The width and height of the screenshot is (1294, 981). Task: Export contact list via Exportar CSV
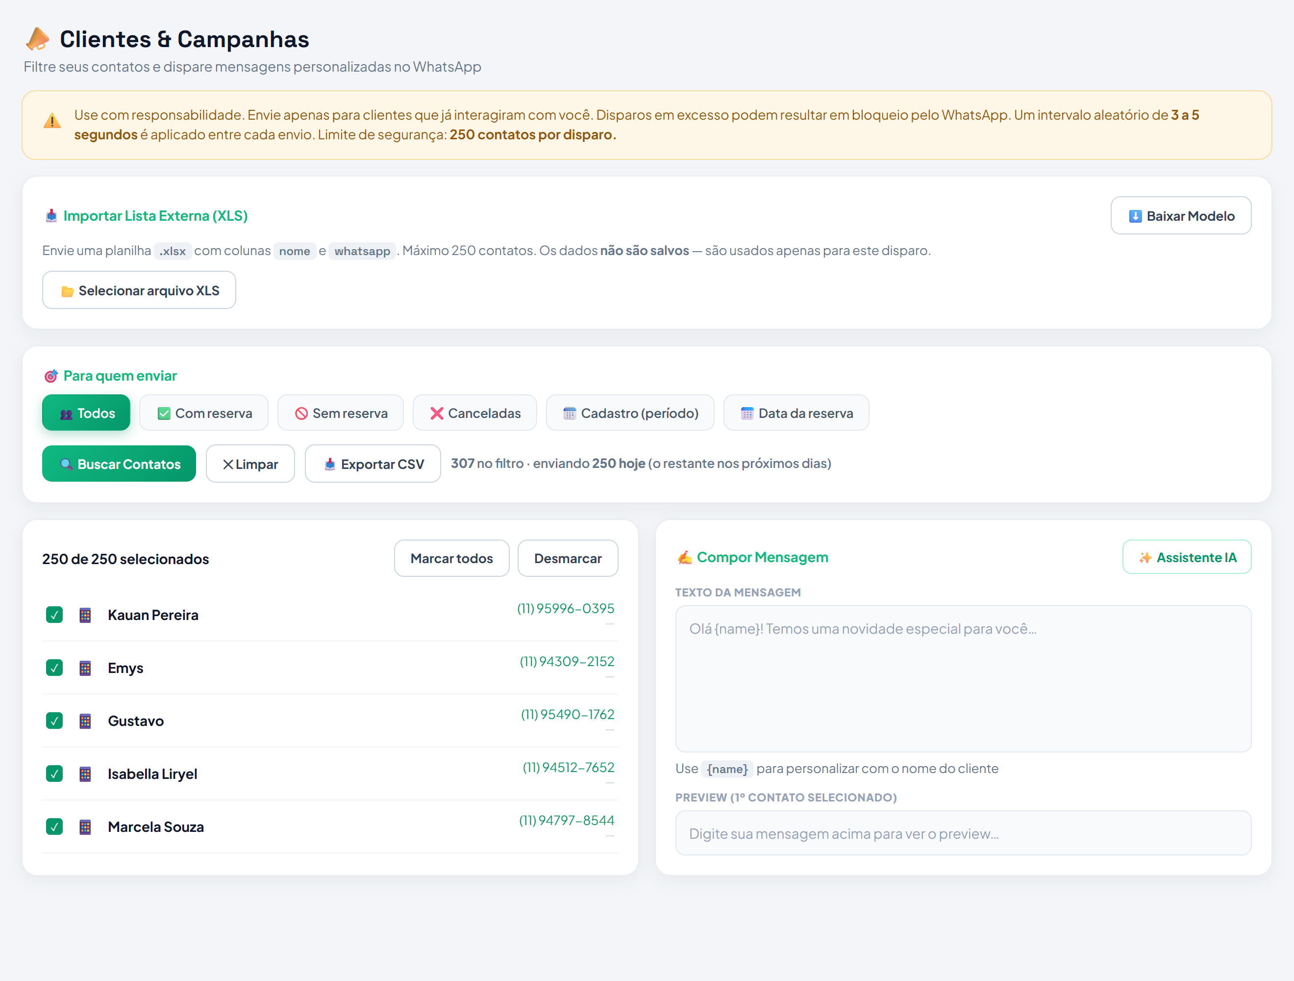[x=373, y=464]
